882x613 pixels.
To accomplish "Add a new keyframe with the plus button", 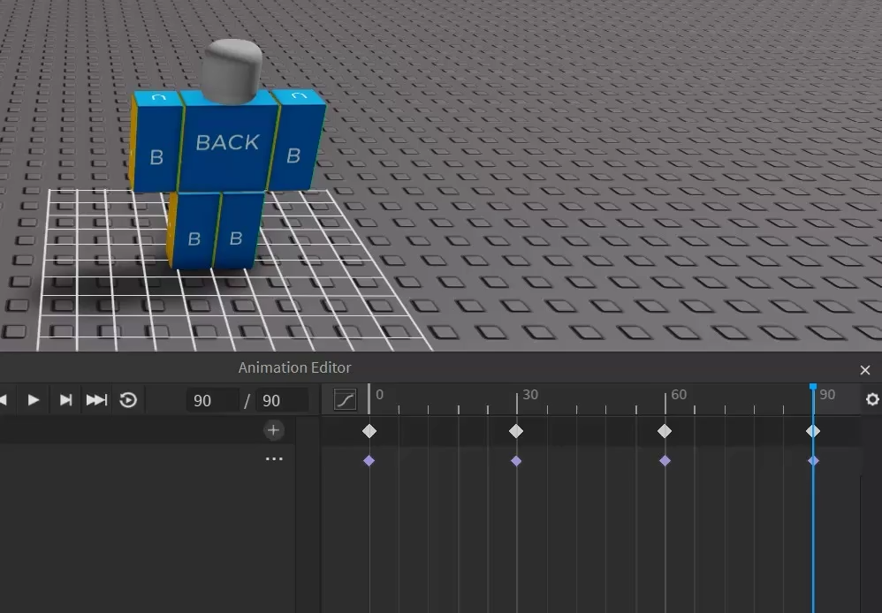I will pos(274,430).
